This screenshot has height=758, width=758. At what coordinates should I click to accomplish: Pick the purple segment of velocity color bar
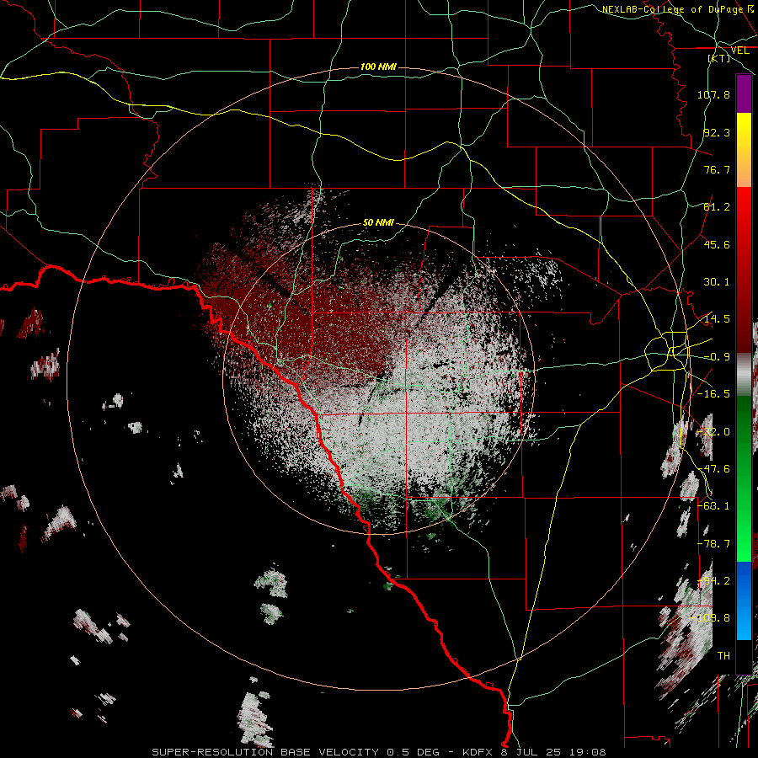(x=744, y=93)
